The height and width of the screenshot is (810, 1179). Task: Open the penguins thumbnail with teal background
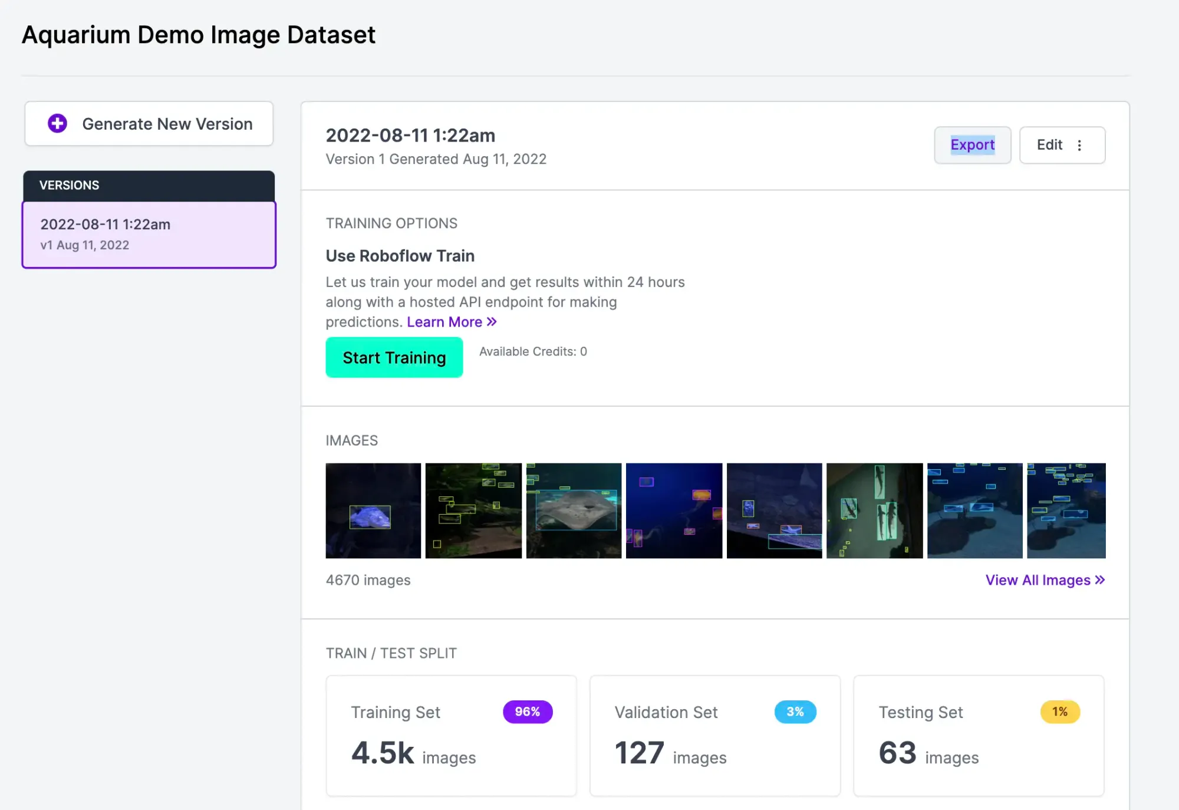click(x=874, y=511)
